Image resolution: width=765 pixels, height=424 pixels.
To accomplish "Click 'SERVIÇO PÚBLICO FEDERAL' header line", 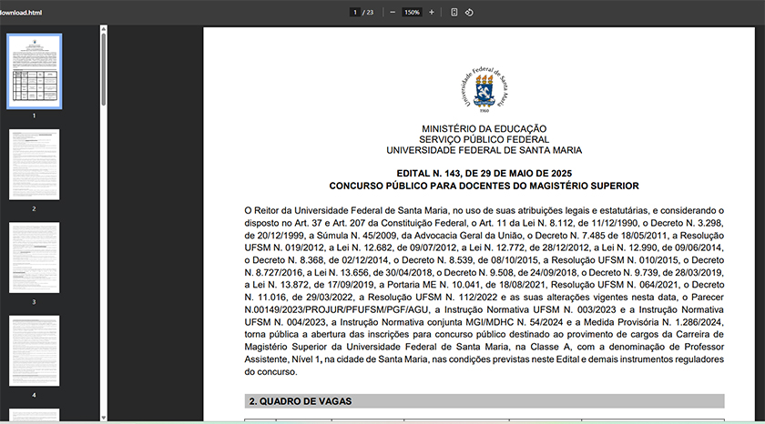I will (x=484, y=139).
